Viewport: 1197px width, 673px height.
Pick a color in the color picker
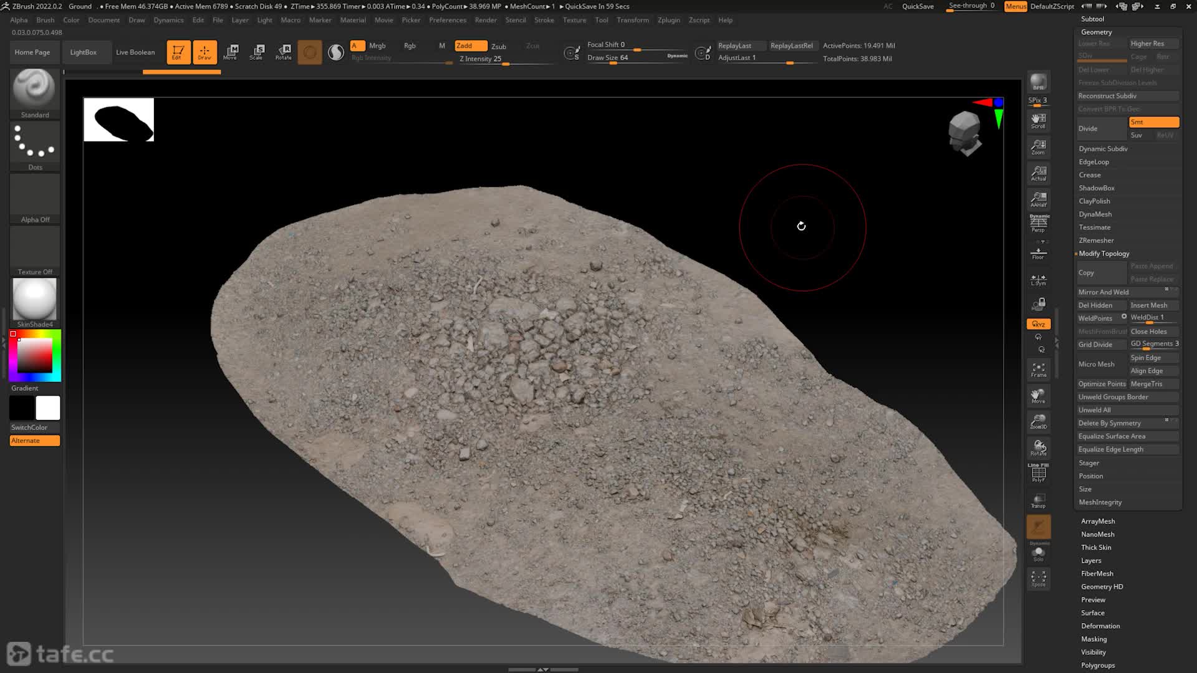point(34,356)
